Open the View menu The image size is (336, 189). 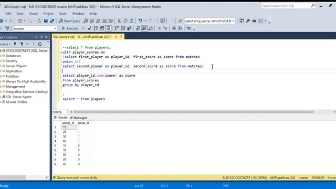pos(20,14)
